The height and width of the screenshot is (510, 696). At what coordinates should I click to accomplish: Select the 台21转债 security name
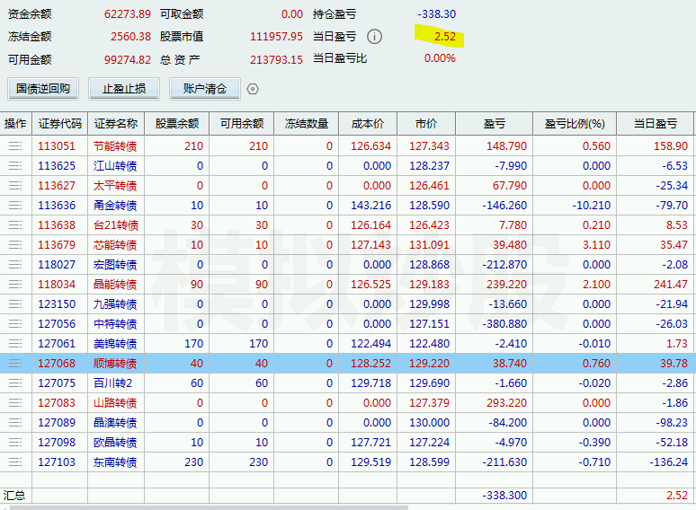(x=115, y=225)
